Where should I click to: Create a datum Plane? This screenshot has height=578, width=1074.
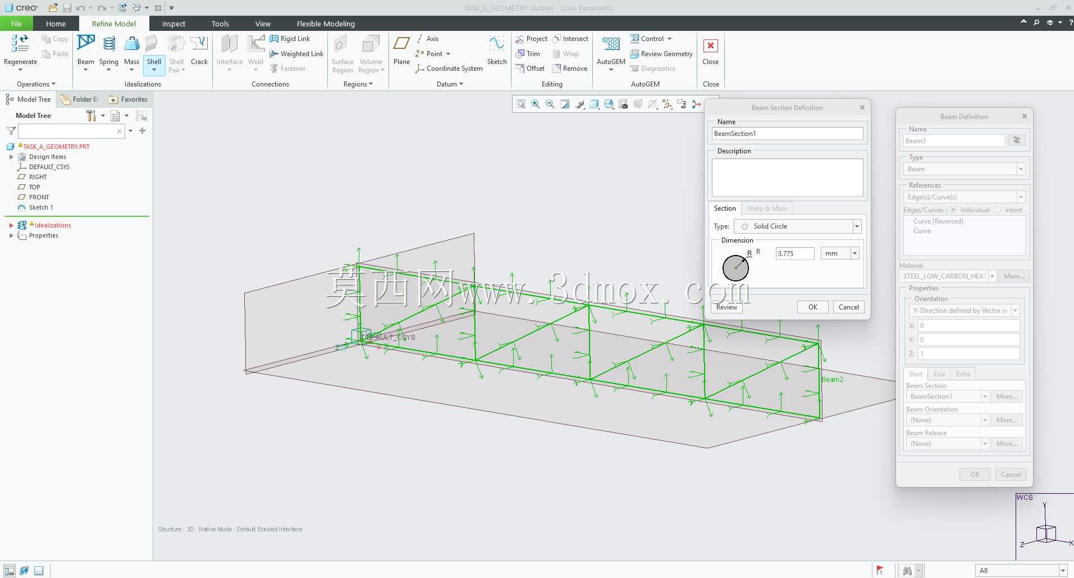[x=401, y=51]
